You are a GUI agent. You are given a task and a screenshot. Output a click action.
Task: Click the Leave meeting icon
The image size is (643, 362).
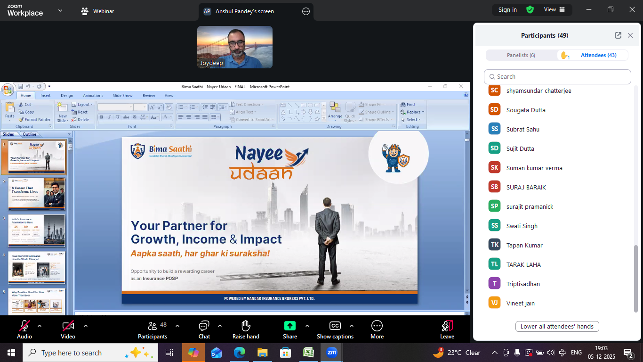pyautogui.click(x=447, y=326)
